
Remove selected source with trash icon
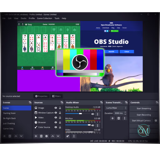click(41, 136)
